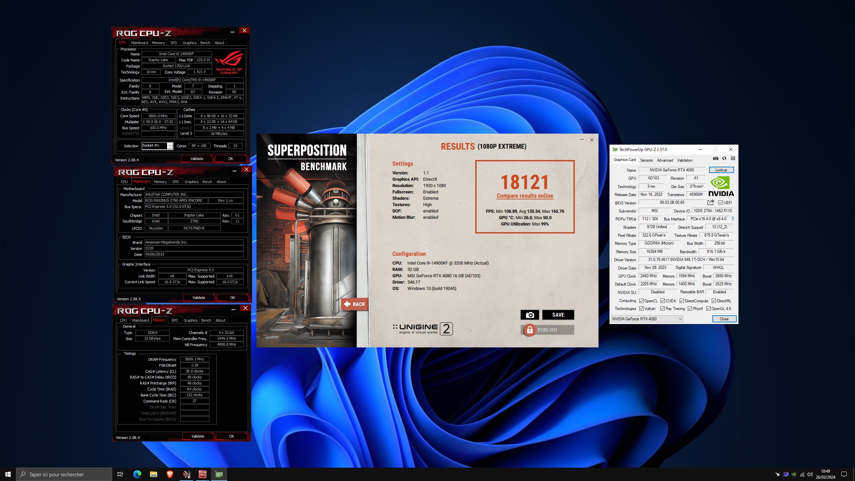
Task: Take a screenshot with GPU-Z camera icon
Action: pos(715,159)
